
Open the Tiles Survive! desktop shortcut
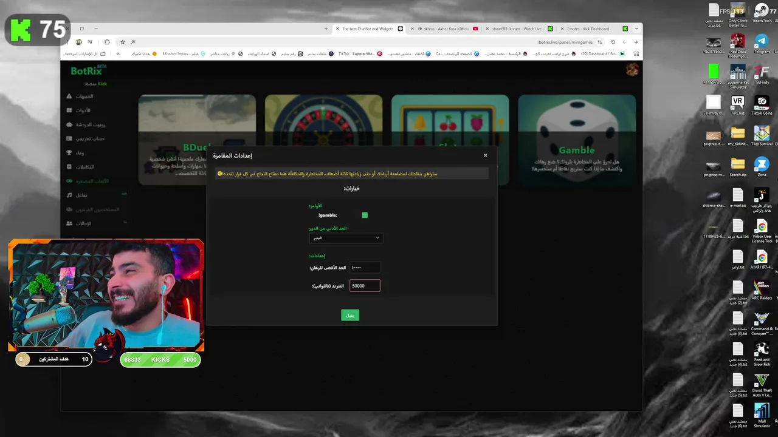762,137
